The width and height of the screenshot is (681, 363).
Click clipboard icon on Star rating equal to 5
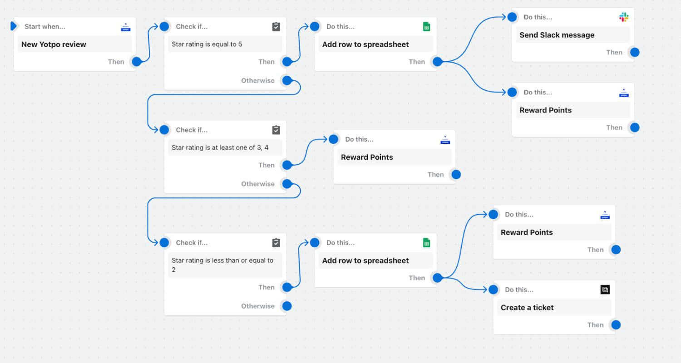[x=276, y=27]
